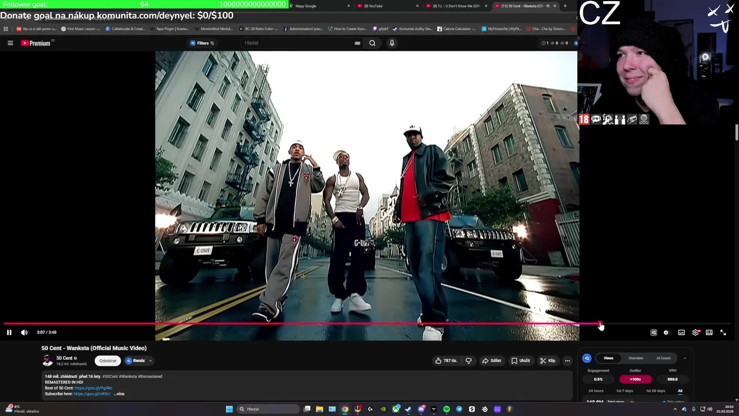The height and width of the screenshot is (416, 739).
Task: Select the 1st 7 days range
Action: click(624, 391)
